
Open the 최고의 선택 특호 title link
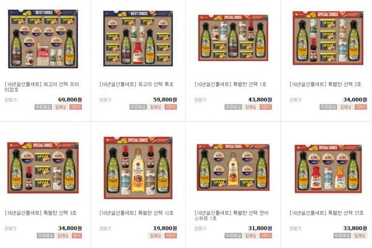pyautogui.click(x=137, y=84)
